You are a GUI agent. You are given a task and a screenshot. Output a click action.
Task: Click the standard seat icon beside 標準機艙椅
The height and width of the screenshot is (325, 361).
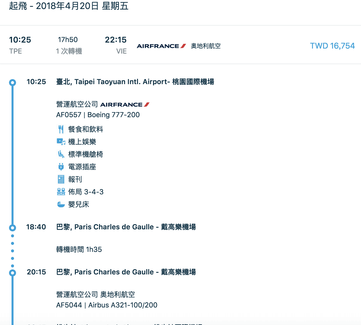point(61,154)
